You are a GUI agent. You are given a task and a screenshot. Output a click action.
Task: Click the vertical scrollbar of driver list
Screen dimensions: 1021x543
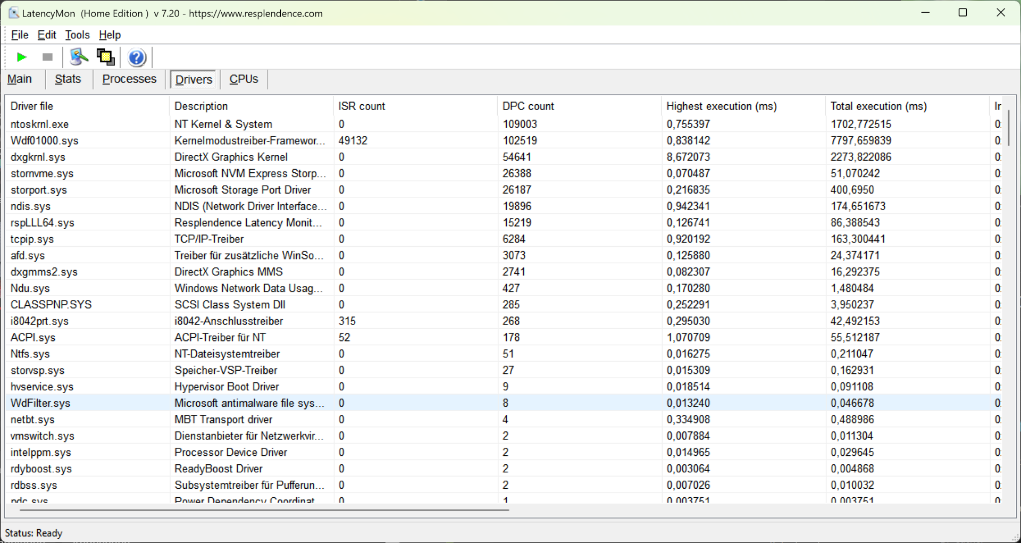[1008, 128]
